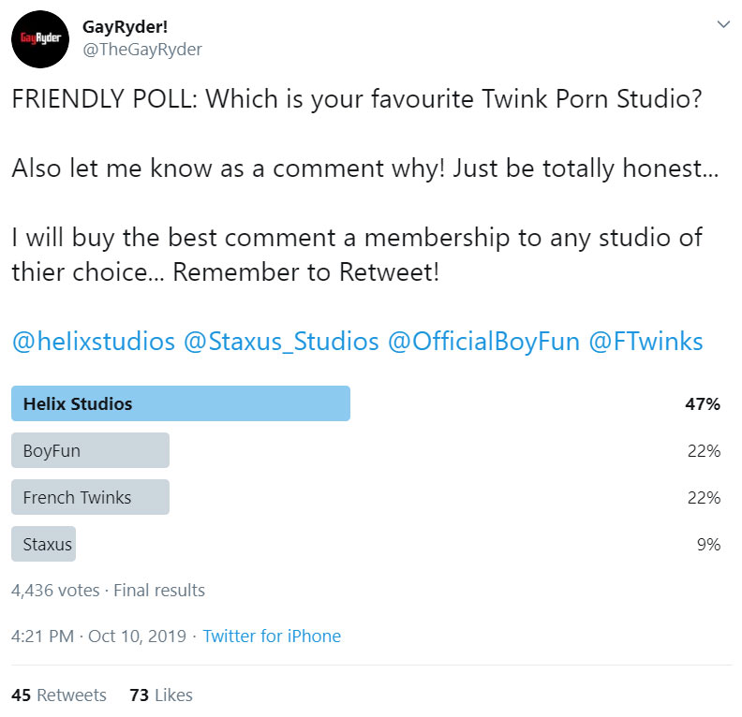This screenshot has width=742, height=717.
Task: Click the 4,436 votes count
Action: point(54,591)
